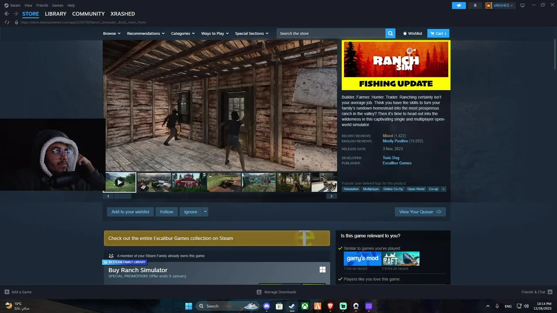The image size is (557, 313).
Task: Open the Friends menu
Action: click(42, 5)
